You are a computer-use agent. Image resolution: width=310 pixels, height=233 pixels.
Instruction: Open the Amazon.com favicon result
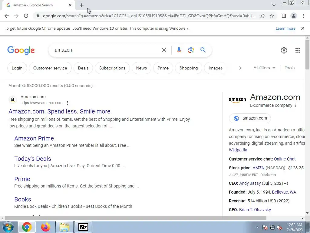pos(13,100)
